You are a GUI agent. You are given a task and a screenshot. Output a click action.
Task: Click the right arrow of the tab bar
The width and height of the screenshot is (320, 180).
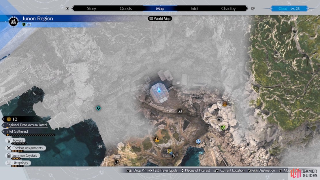(247, 9)
